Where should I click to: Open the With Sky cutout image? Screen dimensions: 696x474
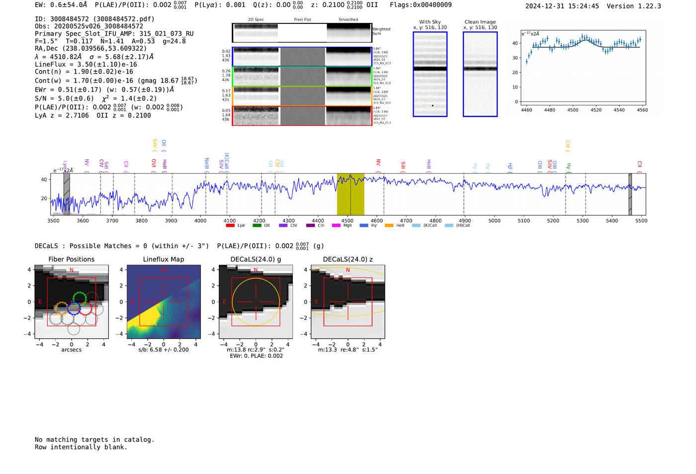pos(430,74)
